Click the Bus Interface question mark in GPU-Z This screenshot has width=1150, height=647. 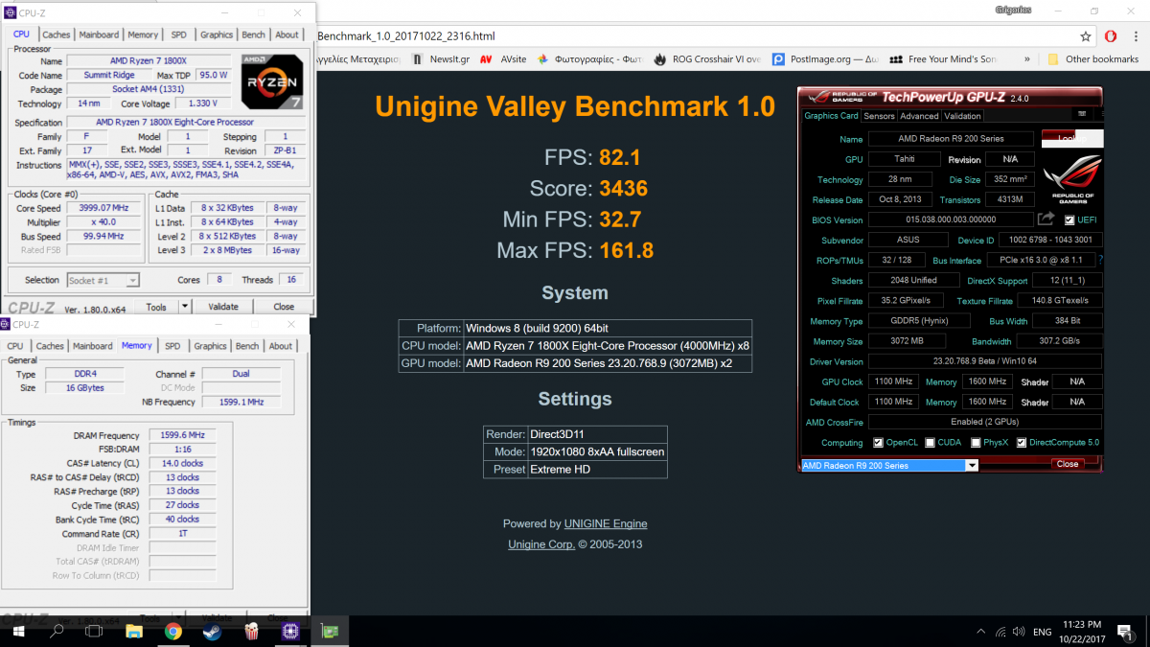point(1100,260)
